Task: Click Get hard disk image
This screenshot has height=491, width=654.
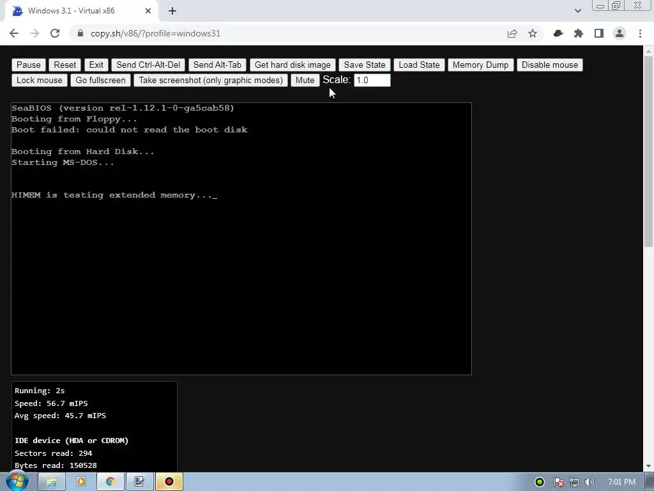Action: (293, 65)
